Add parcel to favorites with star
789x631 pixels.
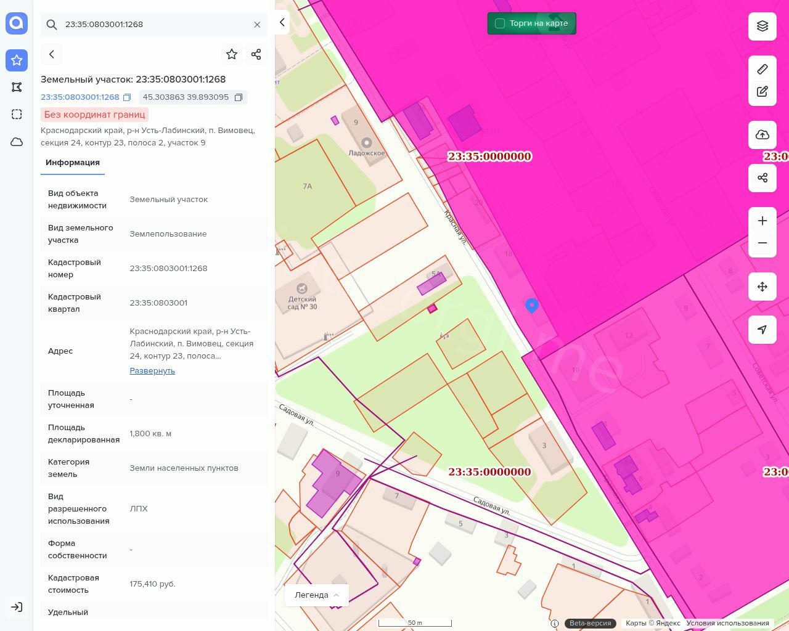click(232, 54)
